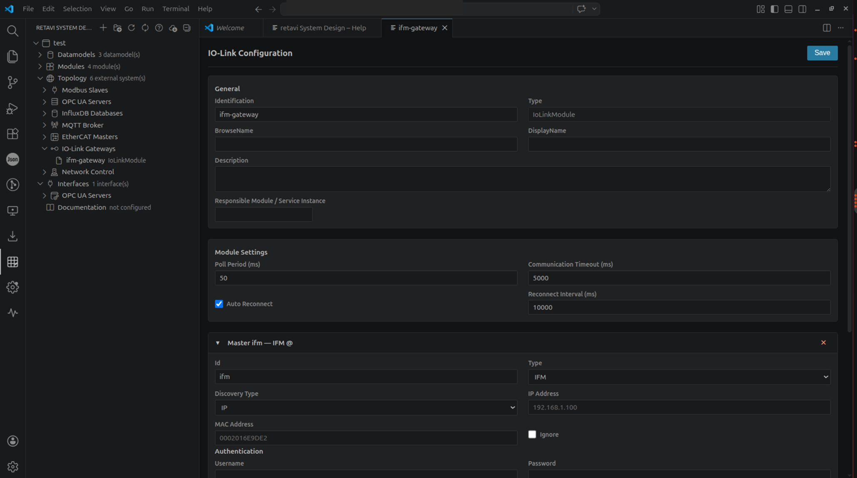Screen dimensions: 857x478
Task: Open the Json extension icon
Action: tap(12, 159)
